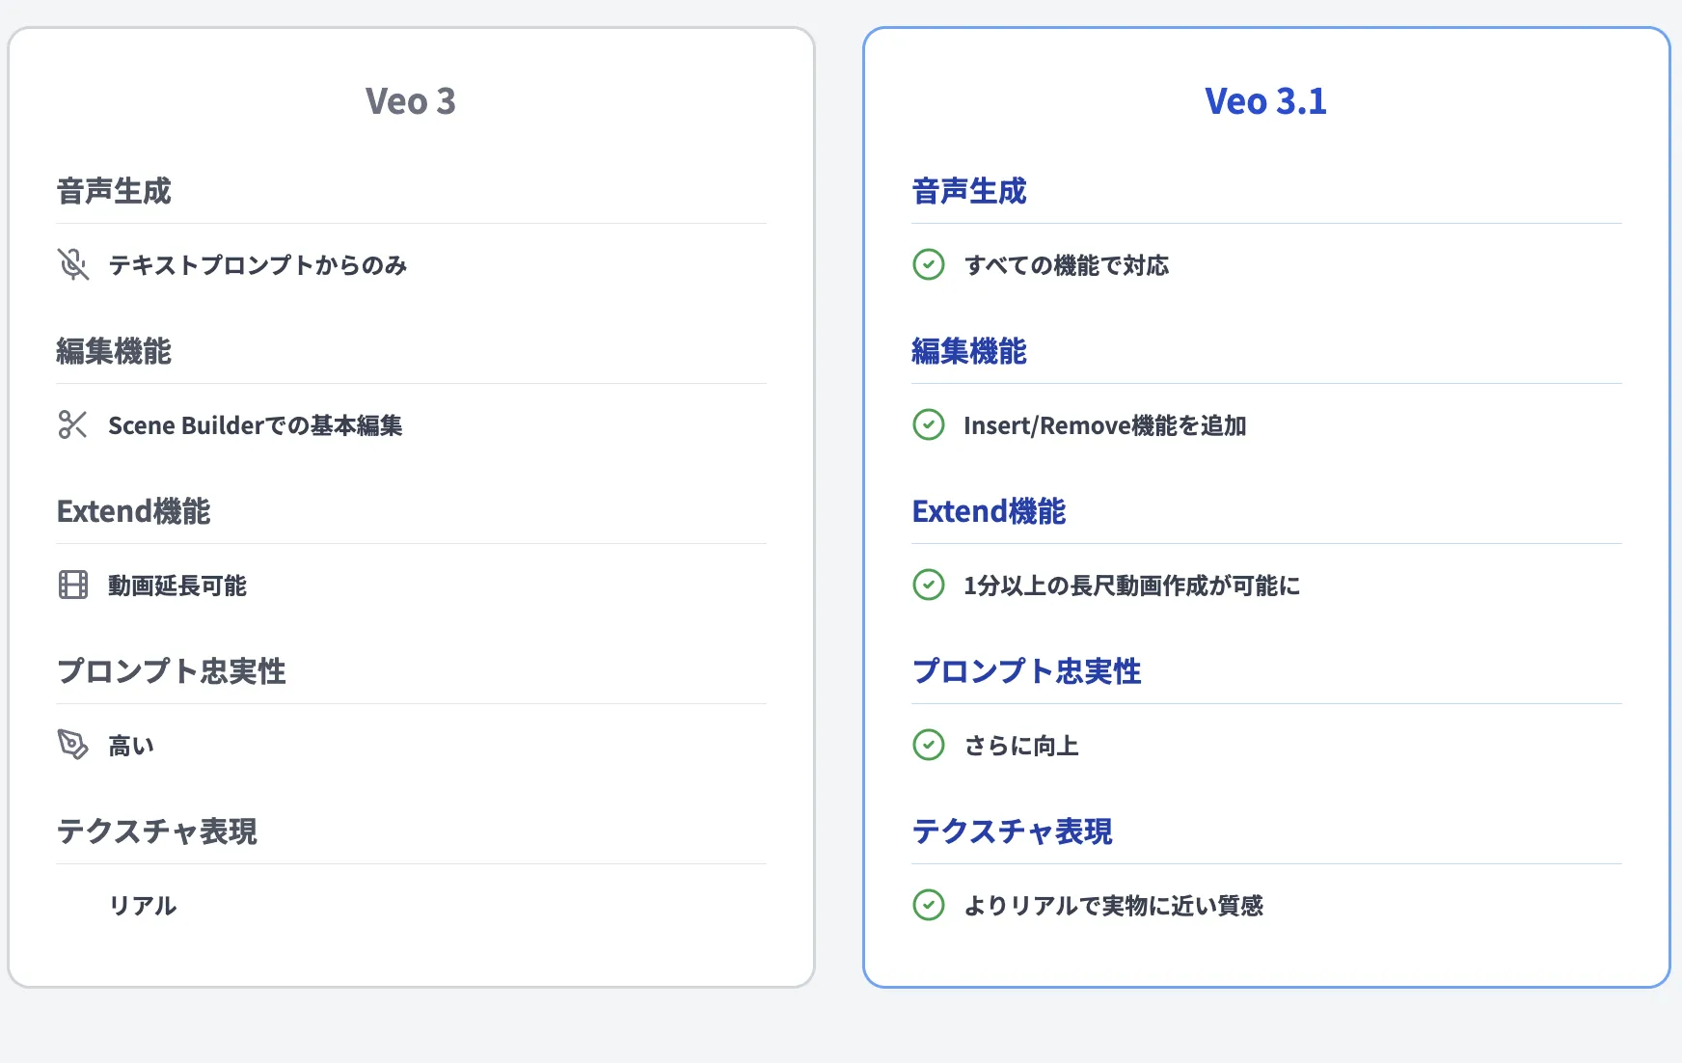Click the check icon next to Insert/Remove機能を追加
Image resolution: width=1682 pixels, height=1063 pixels.
(928, 424)
